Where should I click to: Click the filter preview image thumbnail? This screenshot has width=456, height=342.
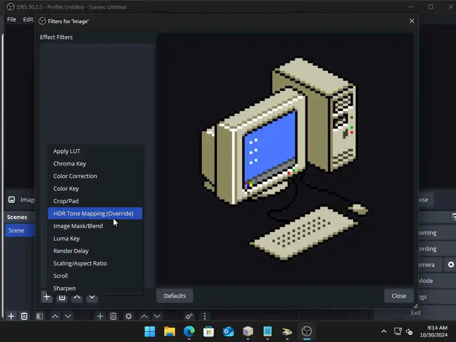coord(285,159)
